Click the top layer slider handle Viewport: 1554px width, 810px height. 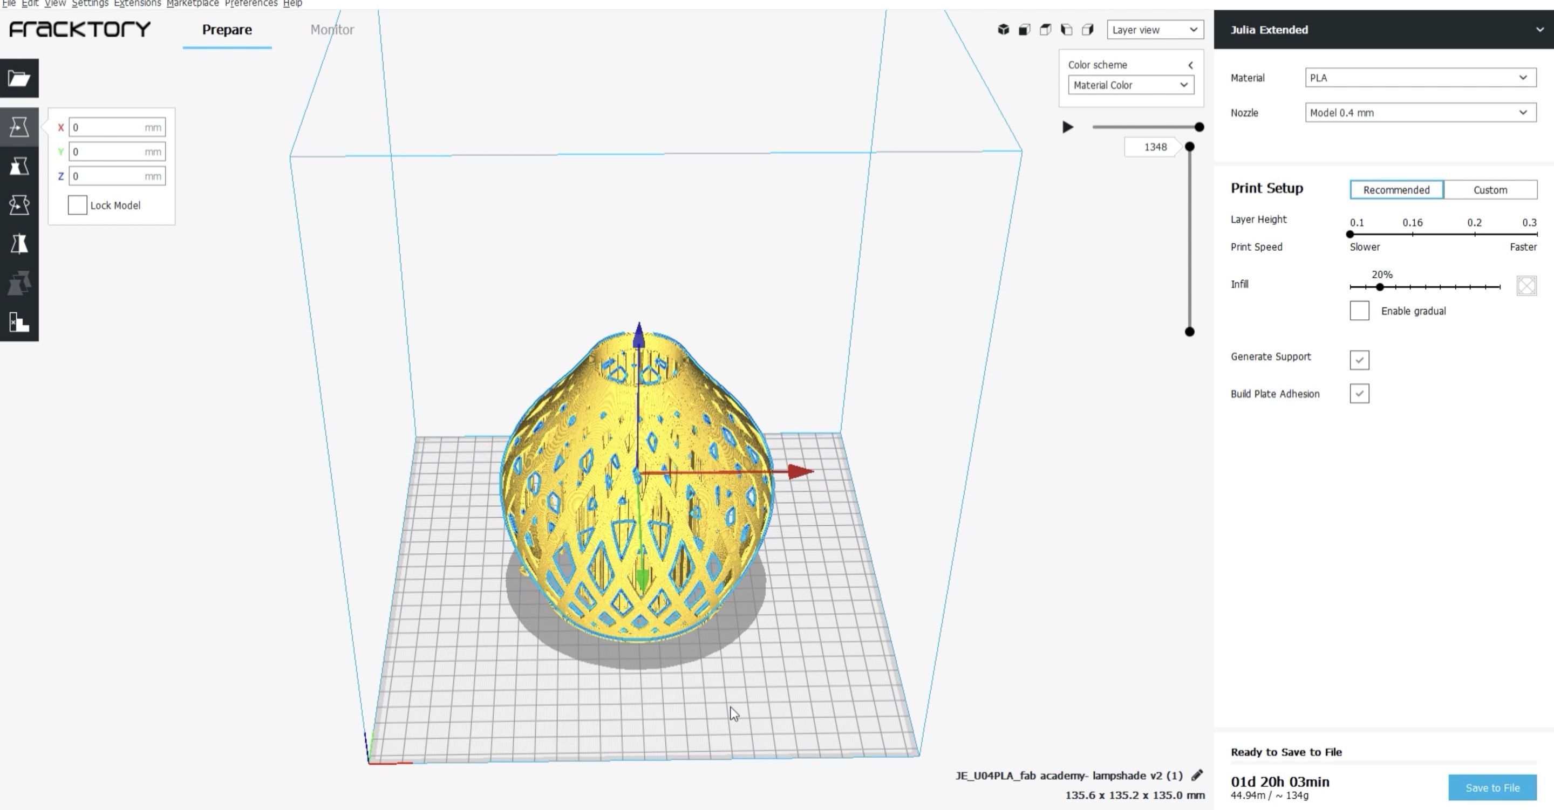click(1190, 147)
